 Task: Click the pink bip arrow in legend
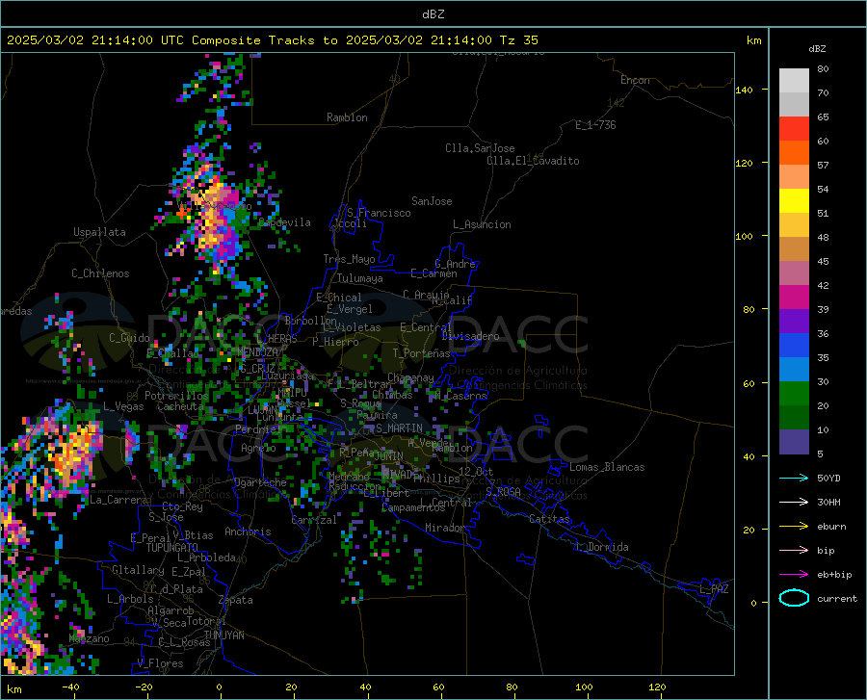point(794,551)
